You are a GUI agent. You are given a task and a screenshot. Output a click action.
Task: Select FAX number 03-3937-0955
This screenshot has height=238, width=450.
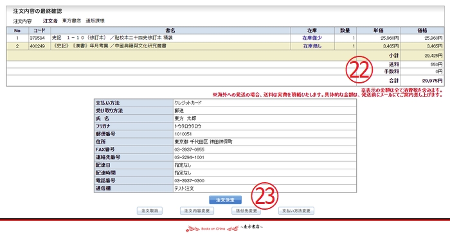pyautogui.click(x=189, y=149)
